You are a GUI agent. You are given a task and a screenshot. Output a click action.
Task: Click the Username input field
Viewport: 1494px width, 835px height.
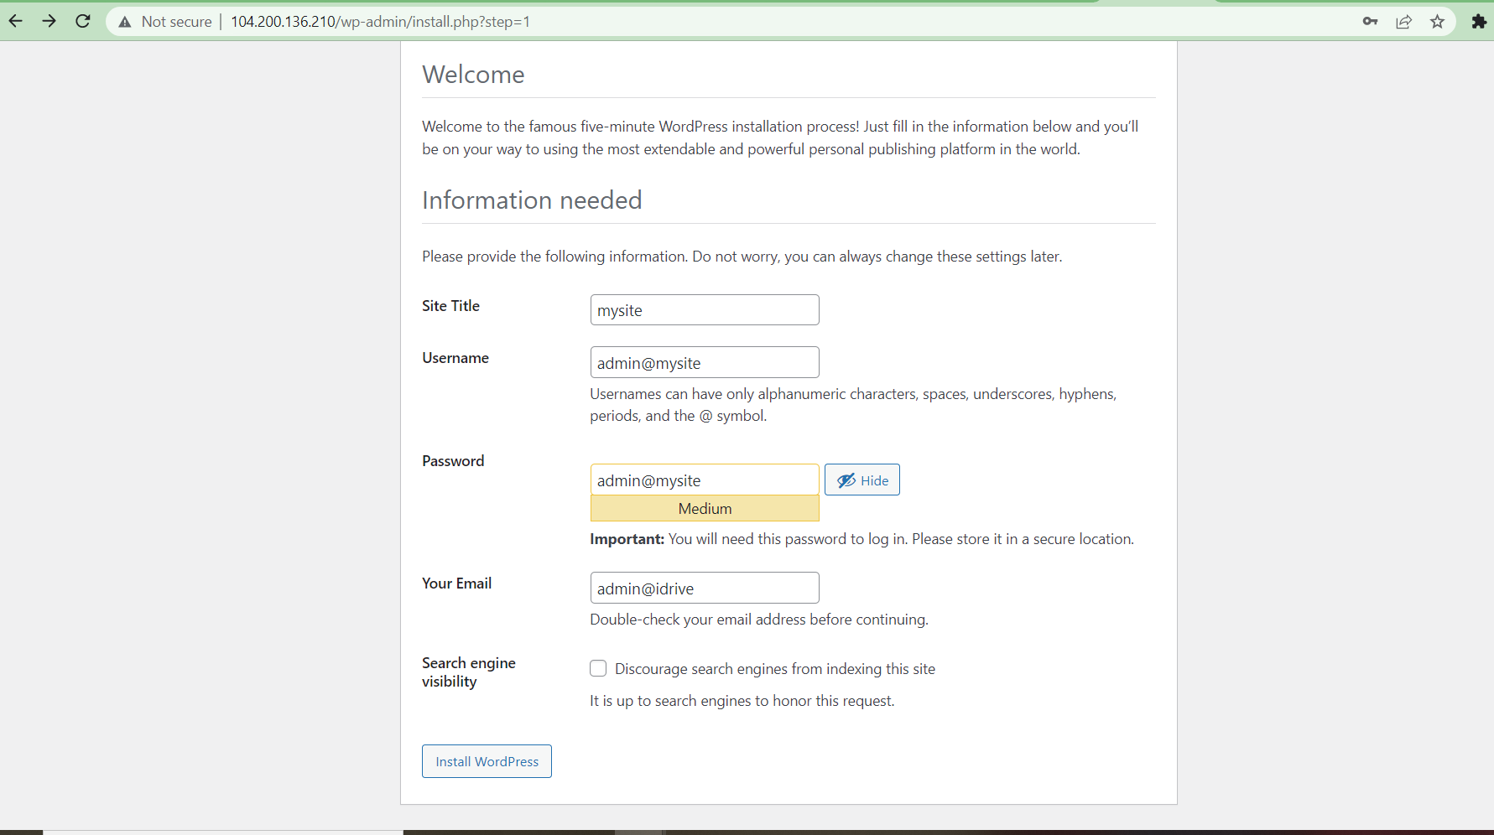[x=705, y=362]
